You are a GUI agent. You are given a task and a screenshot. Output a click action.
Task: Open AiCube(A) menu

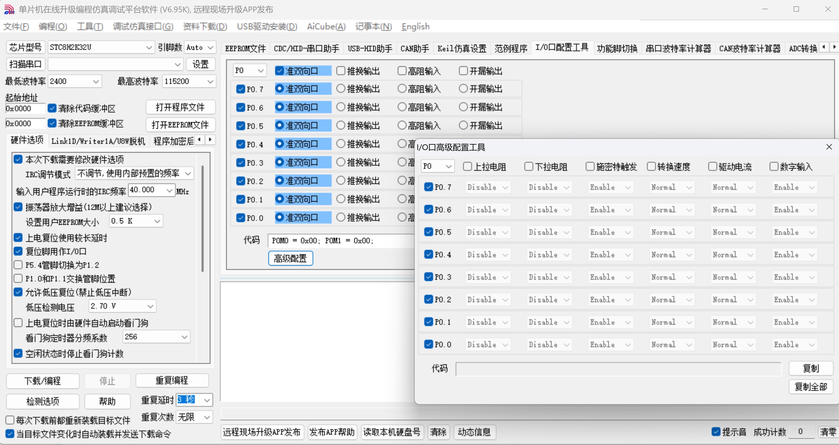[326, 26]
